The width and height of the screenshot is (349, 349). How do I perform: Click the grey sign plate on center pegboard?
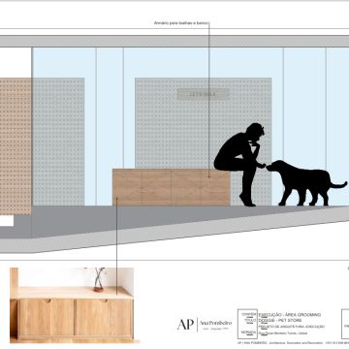[204, 94]
